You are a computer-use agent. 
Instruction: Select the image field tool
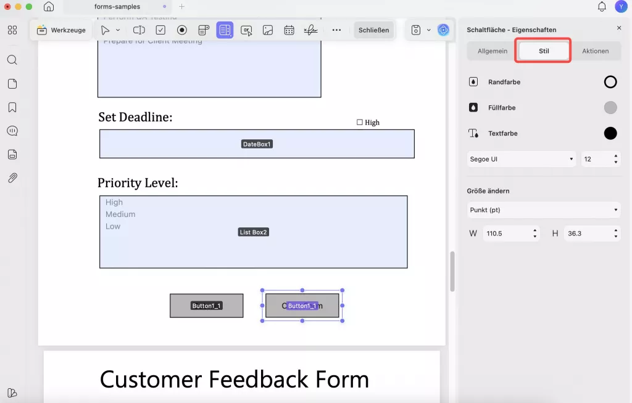pos(268,30)
